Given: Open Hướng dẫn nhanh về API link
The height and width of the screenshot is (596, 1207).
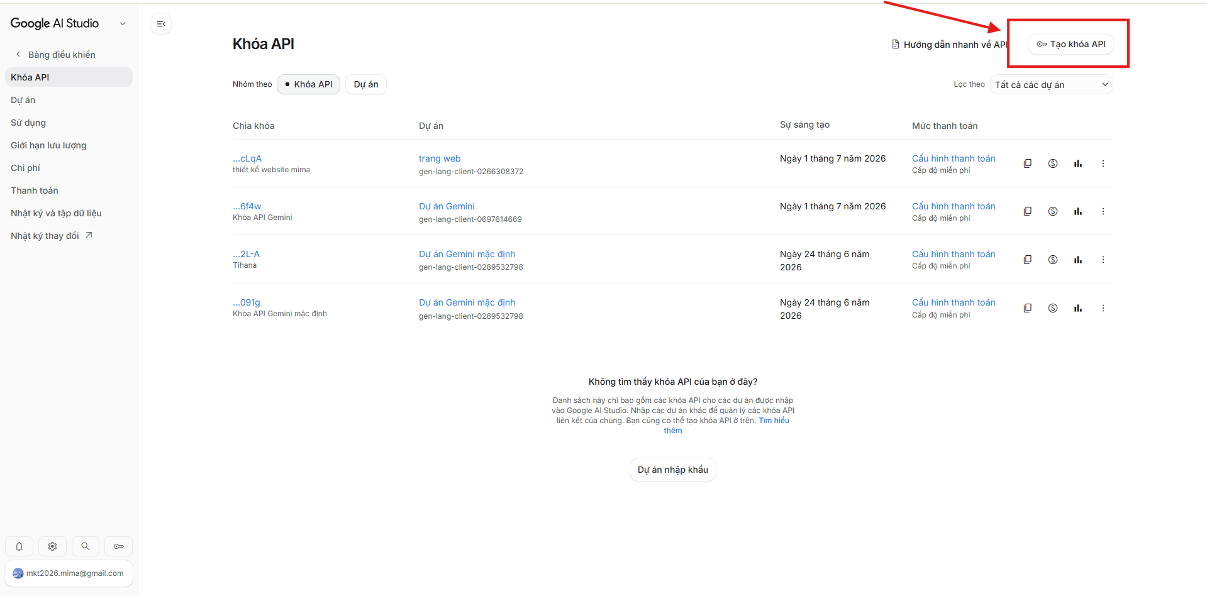Looking at the screenshot, I should [950, 45].
